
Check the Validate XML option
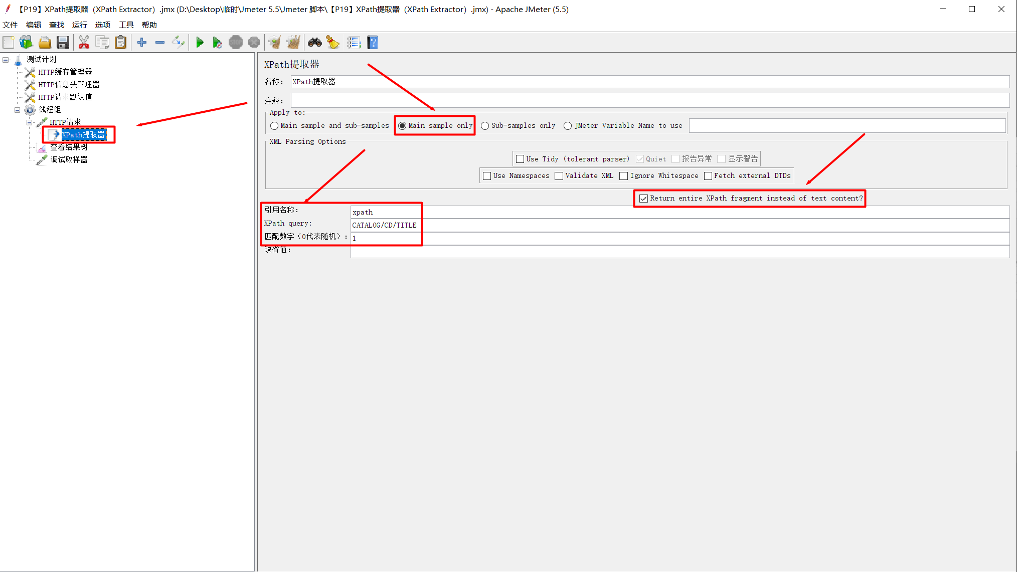pyautogui.click(x=559, y=175)
